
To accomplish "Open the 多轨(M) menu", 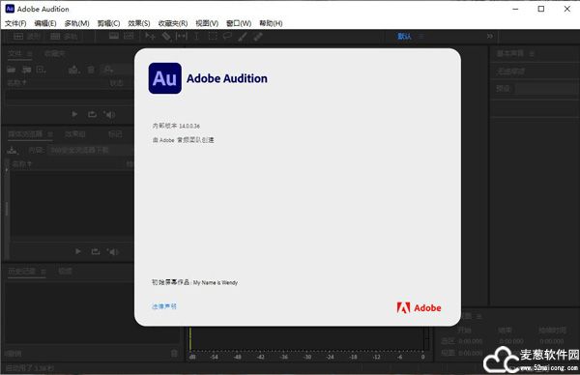I will [x=76, y=23].
